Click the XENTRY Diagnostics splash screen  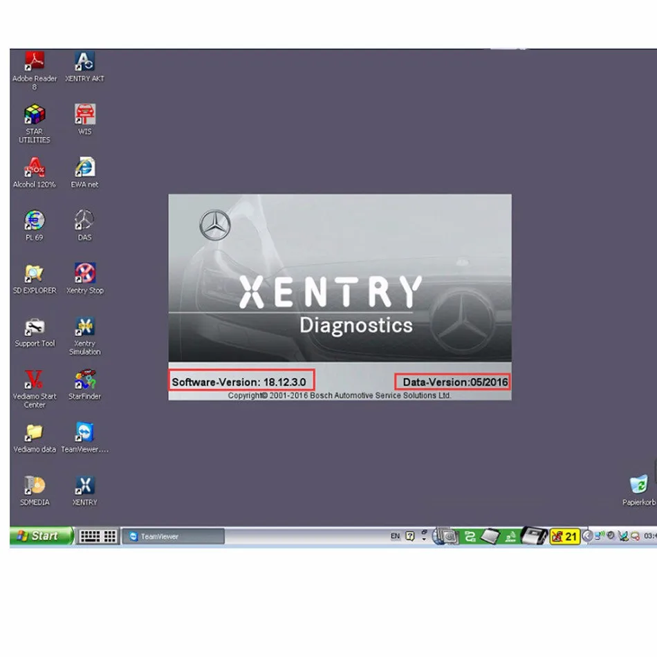[340, 297]
